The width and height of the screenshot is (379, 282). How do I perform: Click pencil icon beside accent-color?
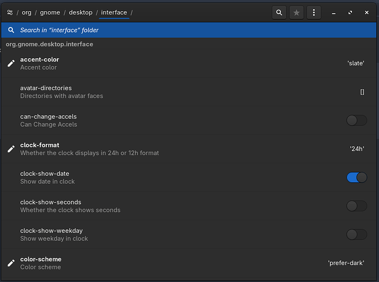tap(11, 63)
